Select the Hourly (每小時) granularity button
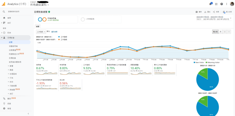 215,32
